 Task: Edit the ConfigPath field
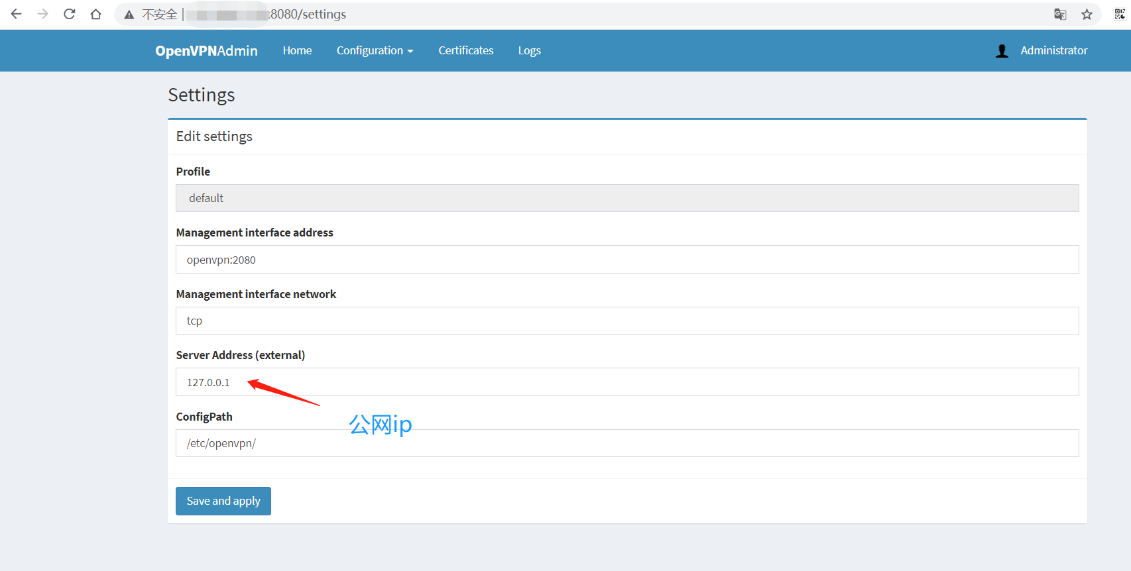(627, 443)
